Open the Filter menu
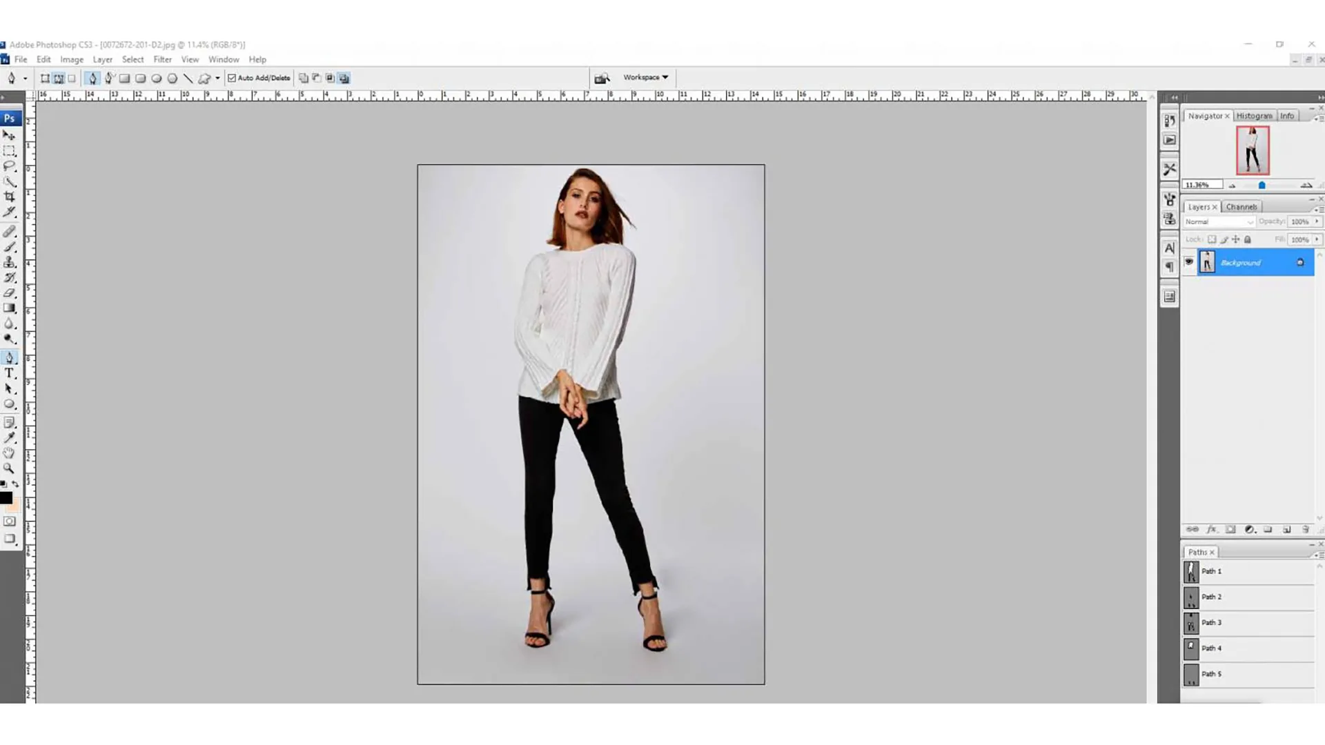This screenshot has height=745, width=1325. pyautogui.click(x=162, y=59)
